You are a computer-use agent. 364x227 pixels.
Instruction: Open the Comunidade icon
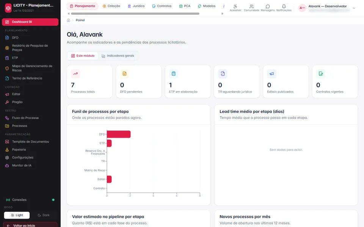251,8
